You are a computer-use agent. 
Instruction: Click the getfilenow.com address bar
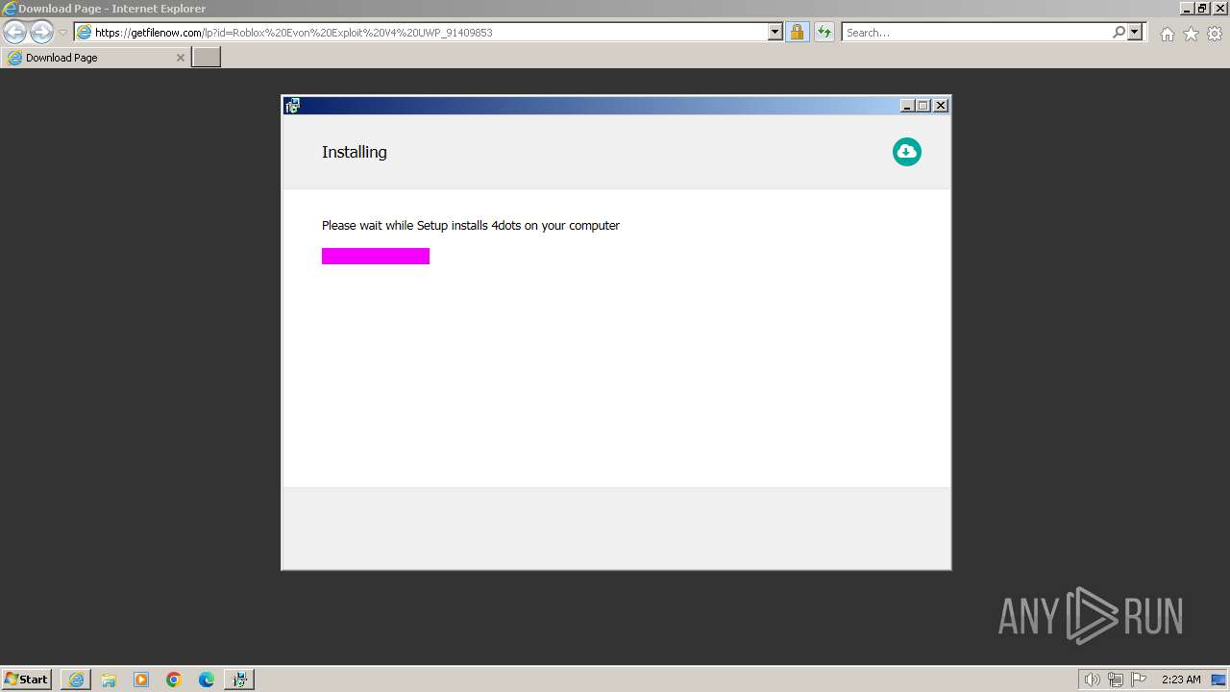(429, 32)
